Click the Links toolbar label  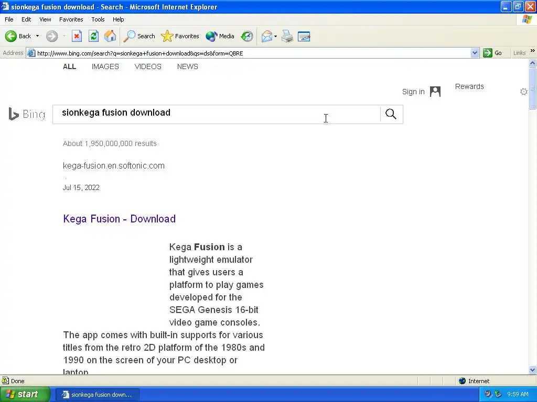519,53
